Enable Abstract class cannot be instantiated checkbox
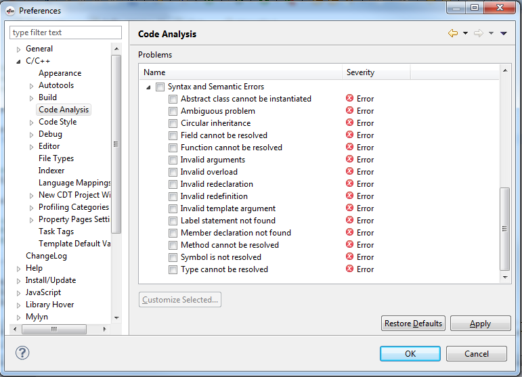Screen dimensions: 522x377 [x=173, y=99]
